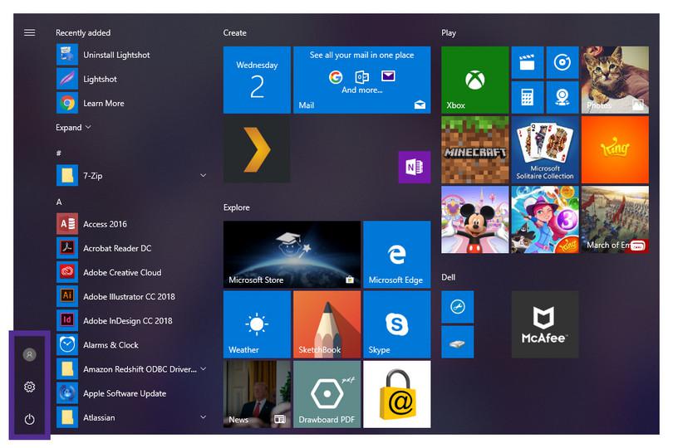Launch Lightshot from Recently added
This screenshot has width=673, height=448.
click(133, 79)
